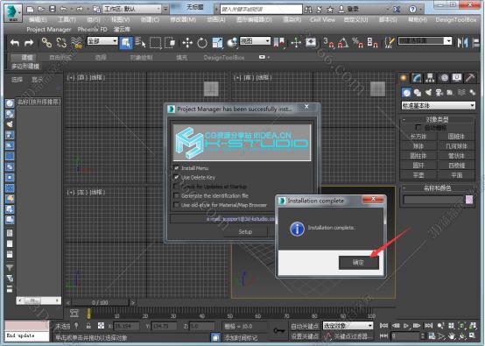Screen dimensions: 485x346
Task: Click the support e-mail link in installer
Action: [x=242, y=219]
